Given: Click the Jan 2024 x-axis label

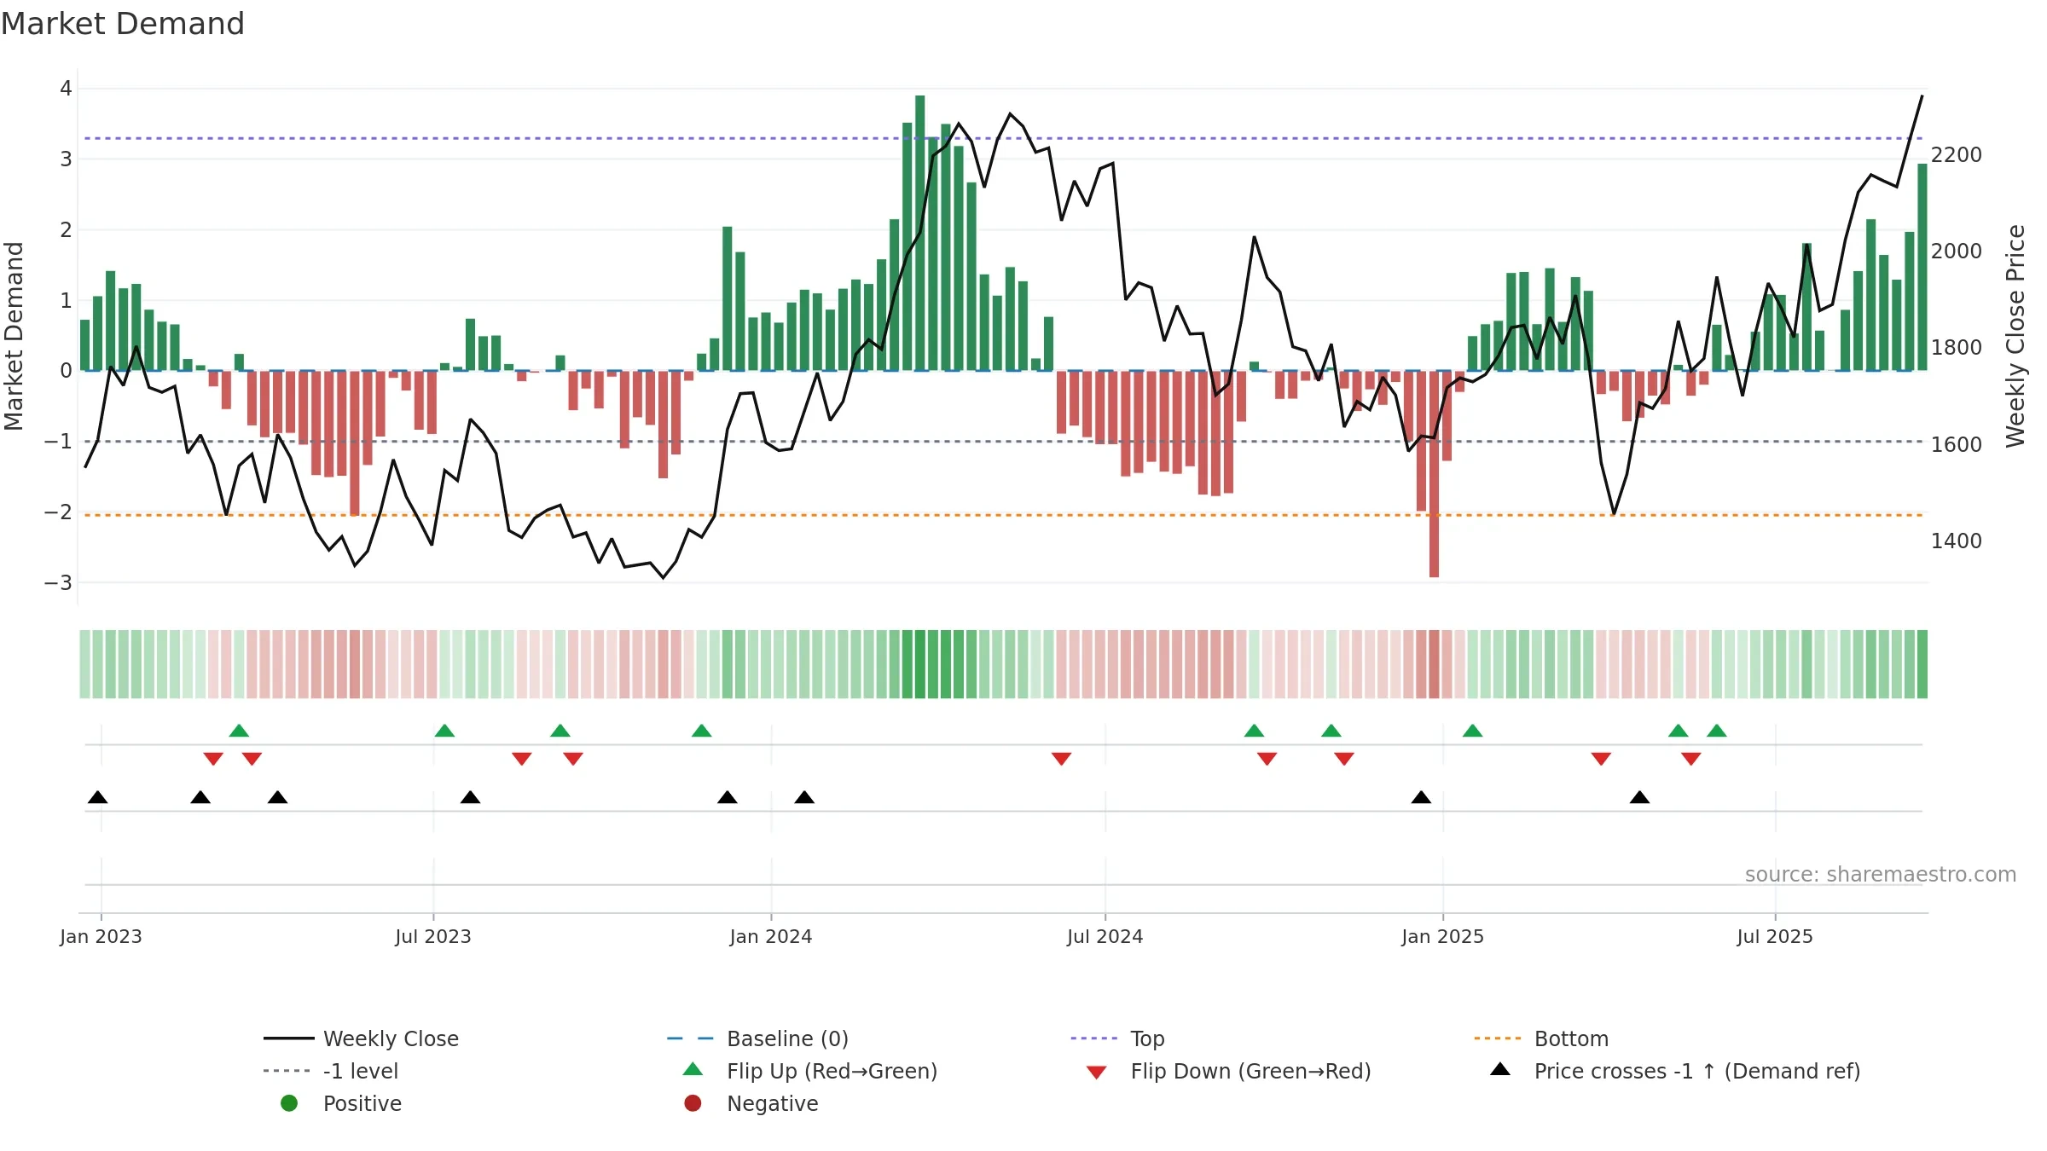Looking at the screenshot, I should [771, 936].
